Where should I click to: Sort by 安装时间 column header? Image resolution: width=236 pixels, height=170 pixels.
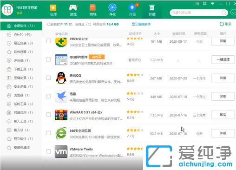coord(178,33)
